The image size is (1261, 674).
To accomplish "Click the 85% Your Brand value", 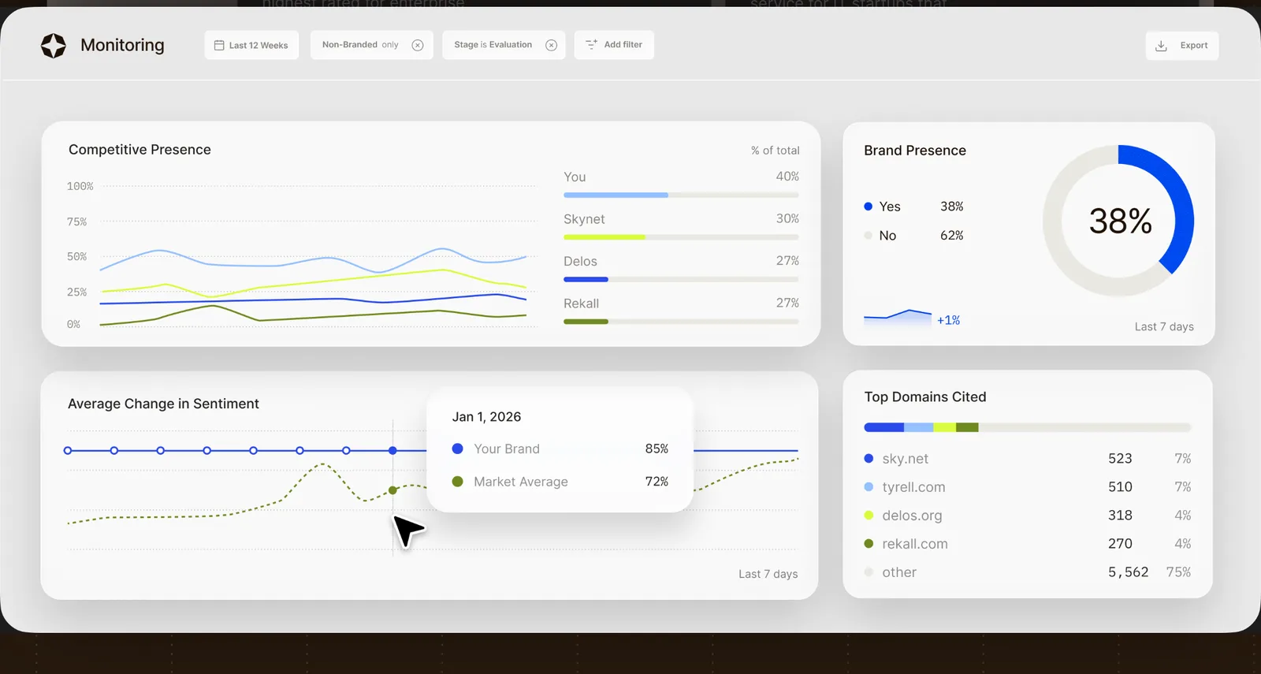I will tap(657, 449).
